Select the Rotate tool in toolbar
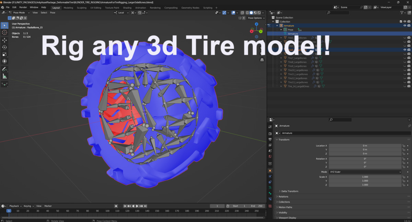 point(4,47)
